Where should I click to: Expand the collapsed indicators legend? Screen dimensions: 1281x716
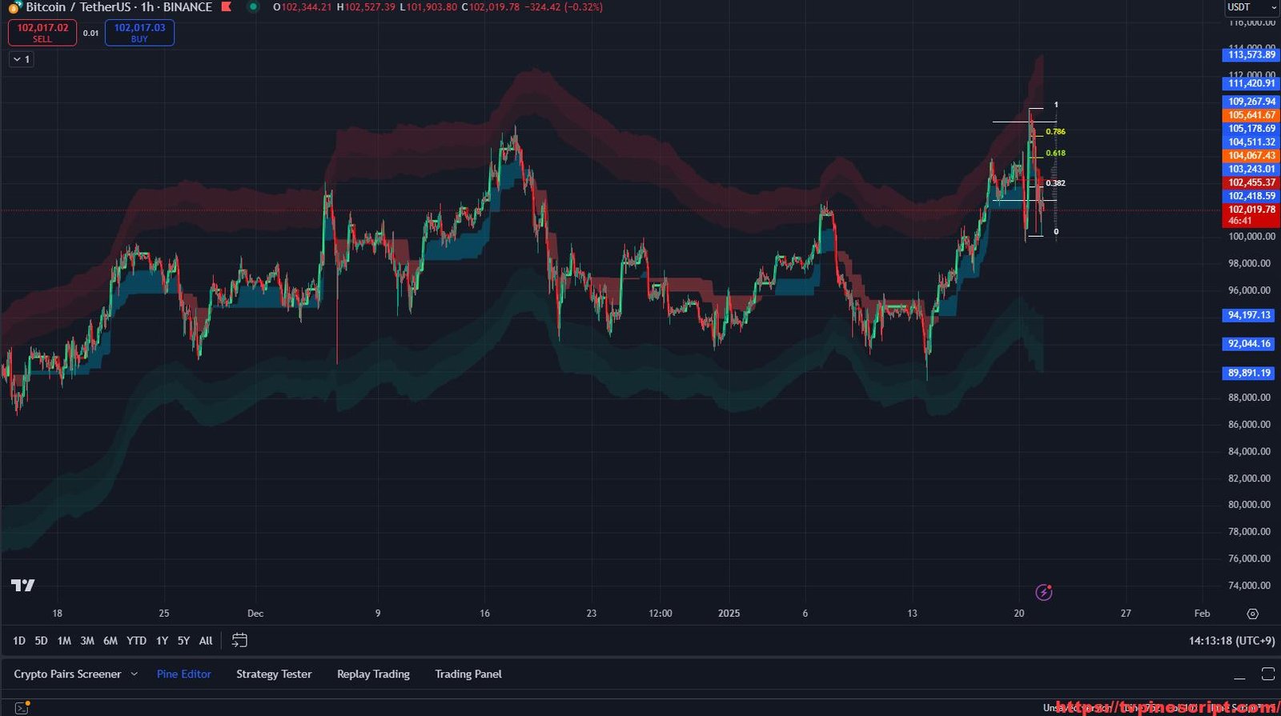[22, 59]
